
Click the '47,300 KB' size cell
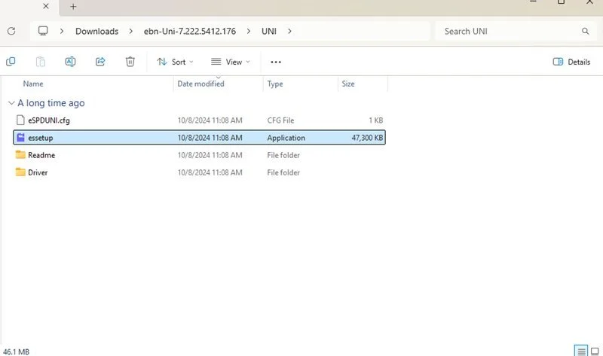pyautogui.click(x=367, y=138)
